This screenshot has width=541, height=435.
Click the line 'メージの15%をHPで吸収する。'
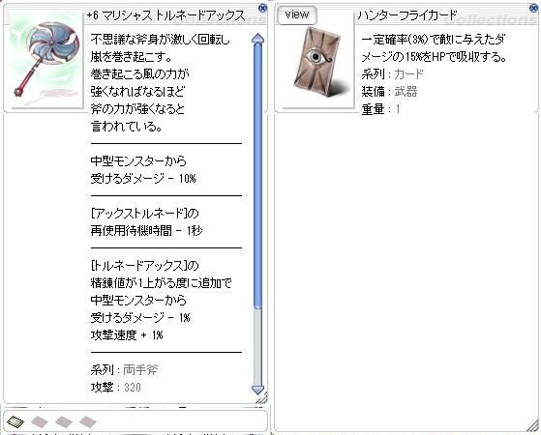pos(434,57)
